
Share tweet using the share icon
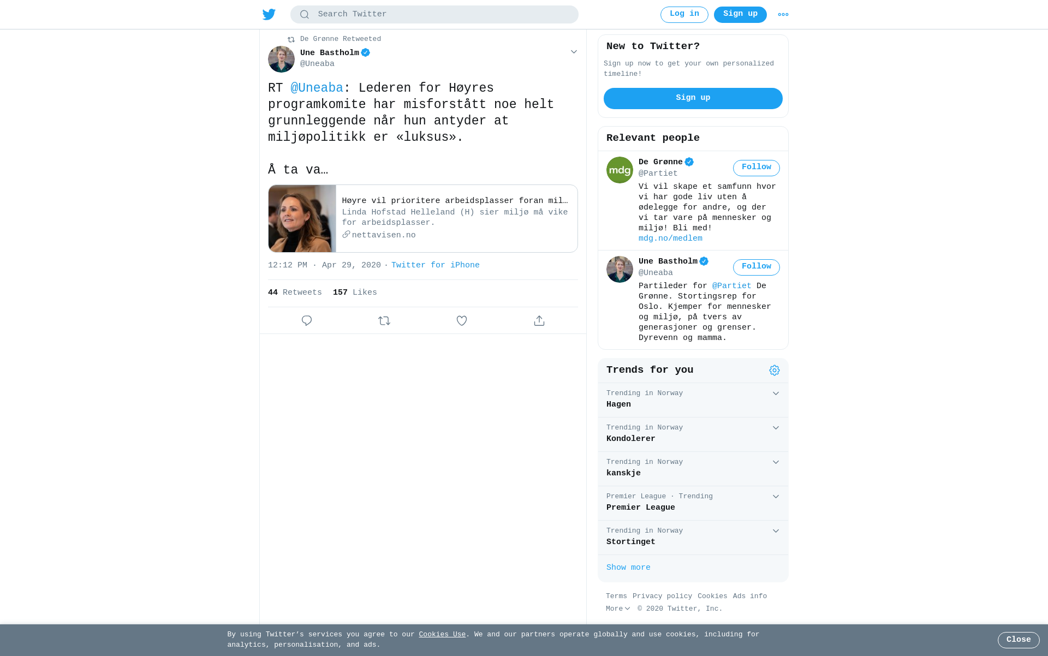[x=539, y=321]
